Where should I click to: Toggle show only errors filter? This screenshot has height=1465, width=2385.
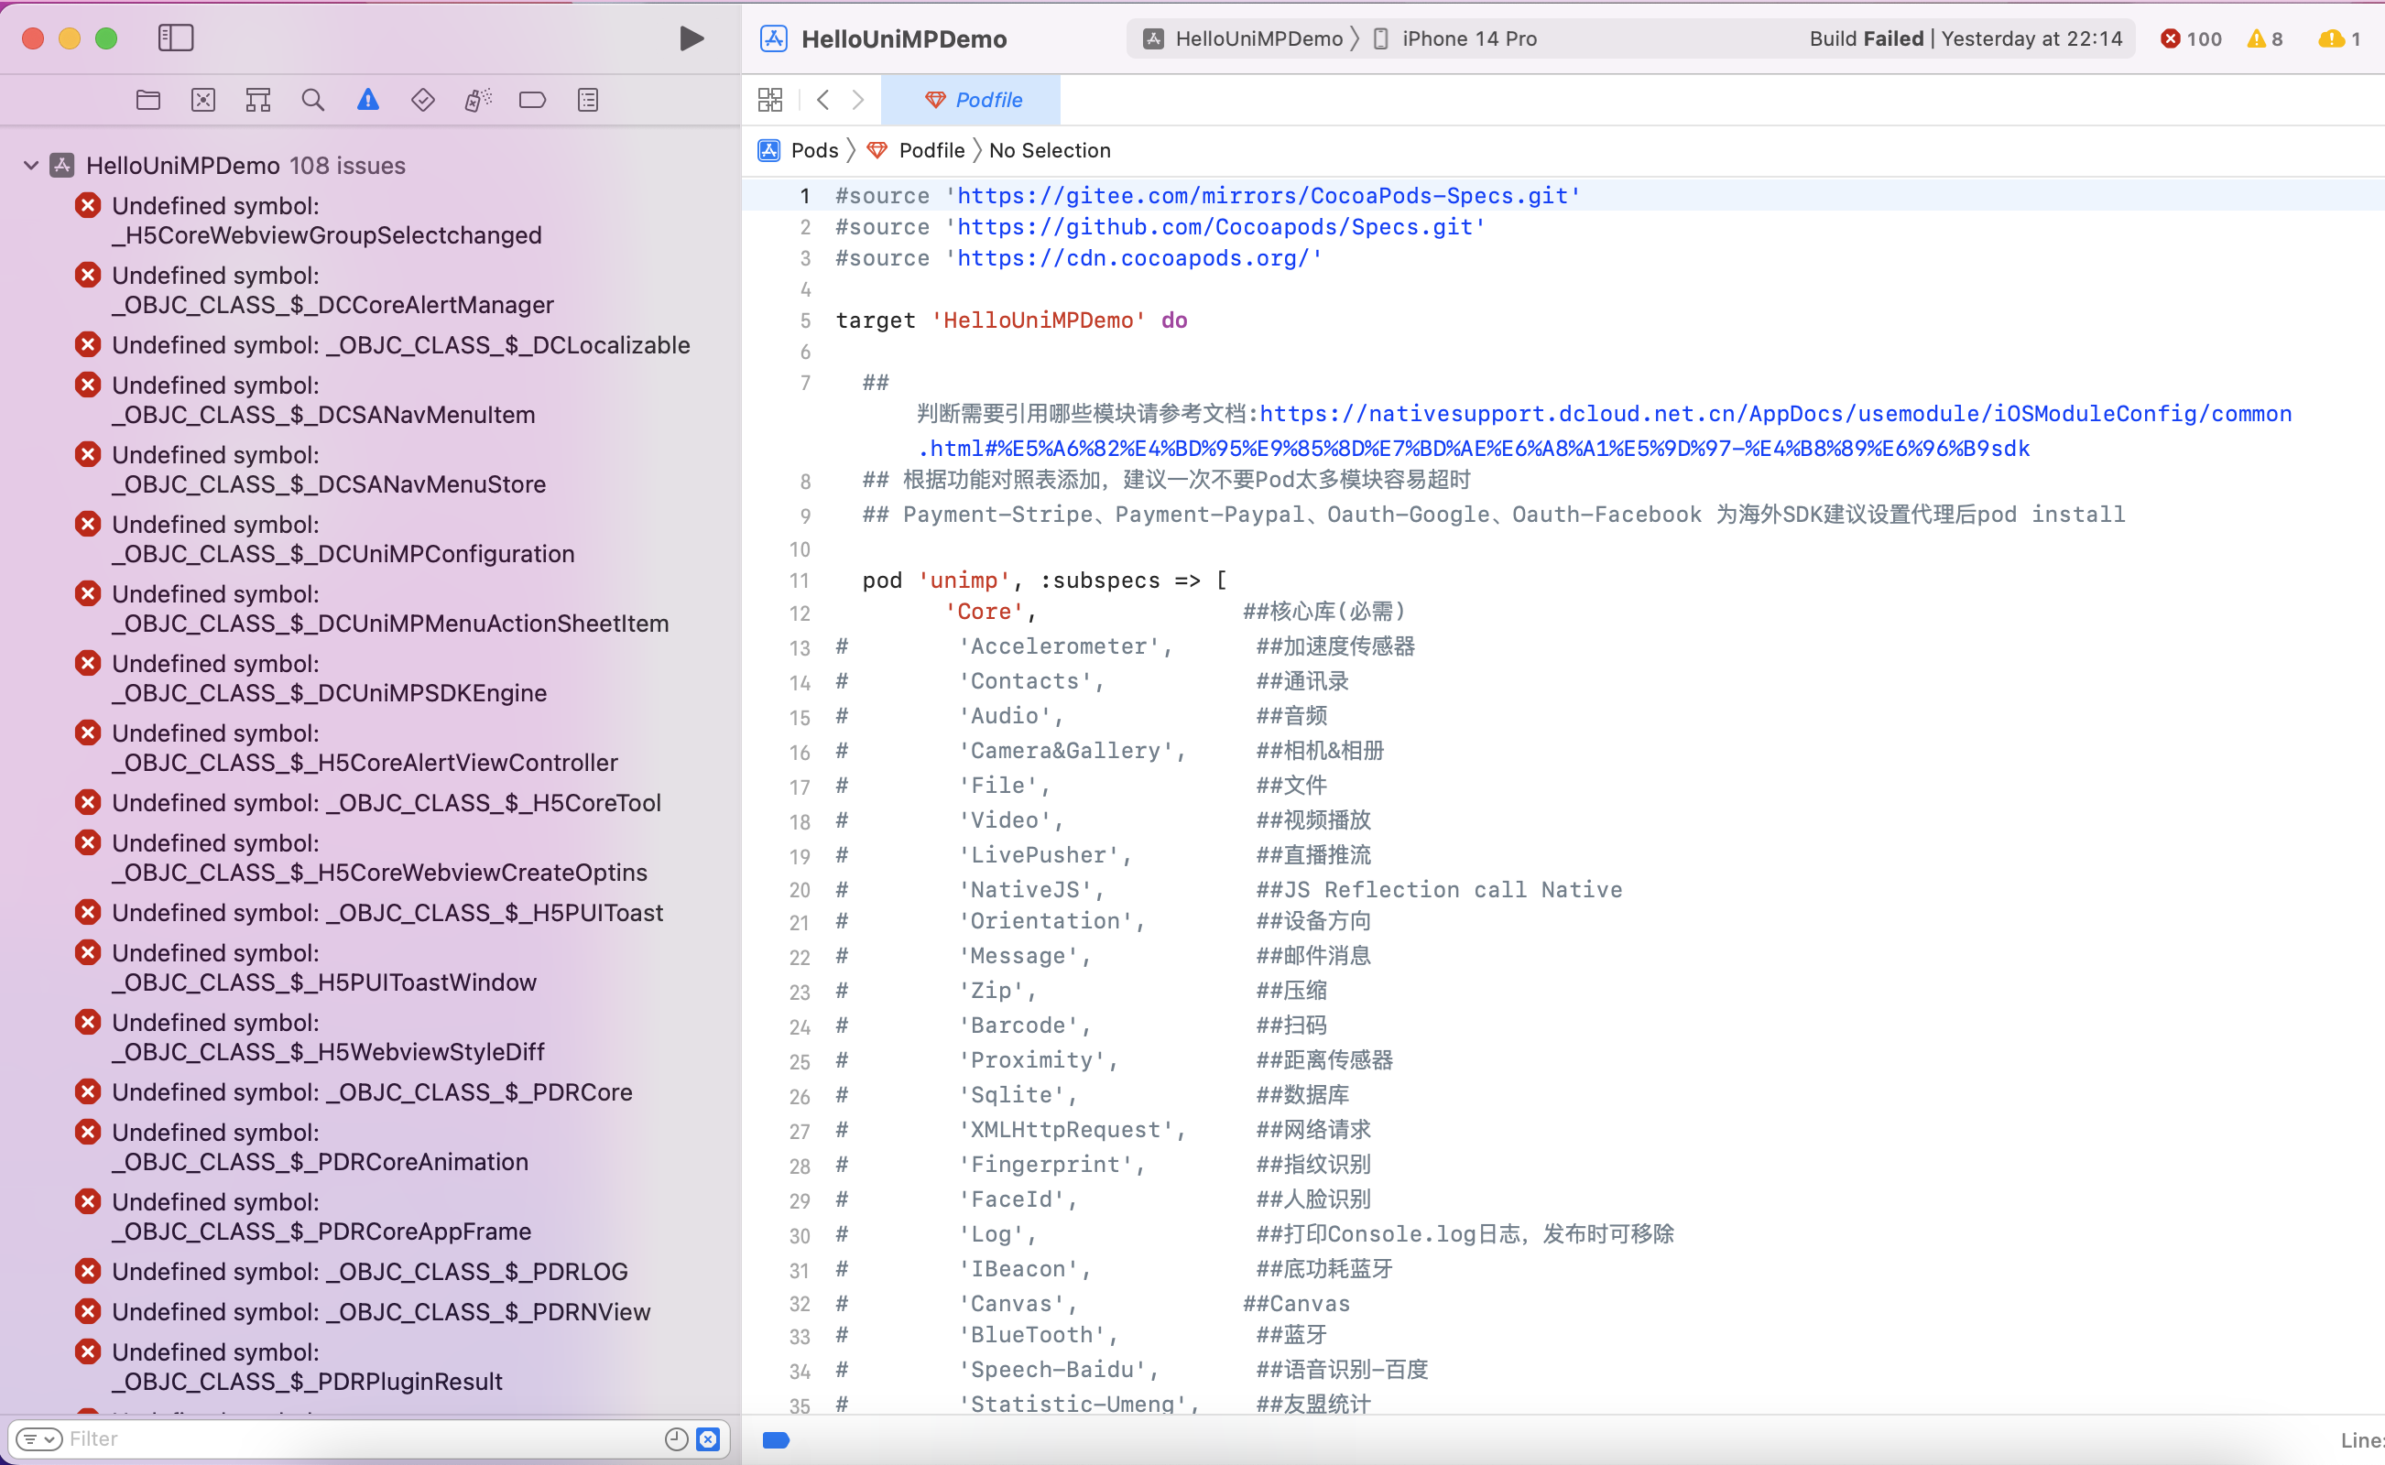[708, 1438]
